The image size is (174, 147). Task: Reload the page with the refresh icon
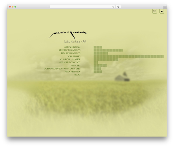click(113, 7)
